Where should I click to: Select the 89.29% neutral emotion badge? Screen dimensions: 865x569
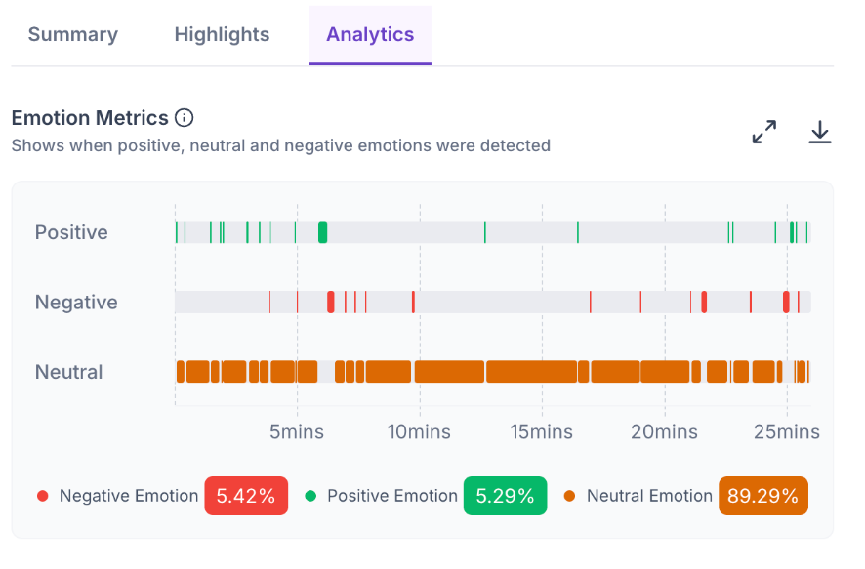coord(762,496)
